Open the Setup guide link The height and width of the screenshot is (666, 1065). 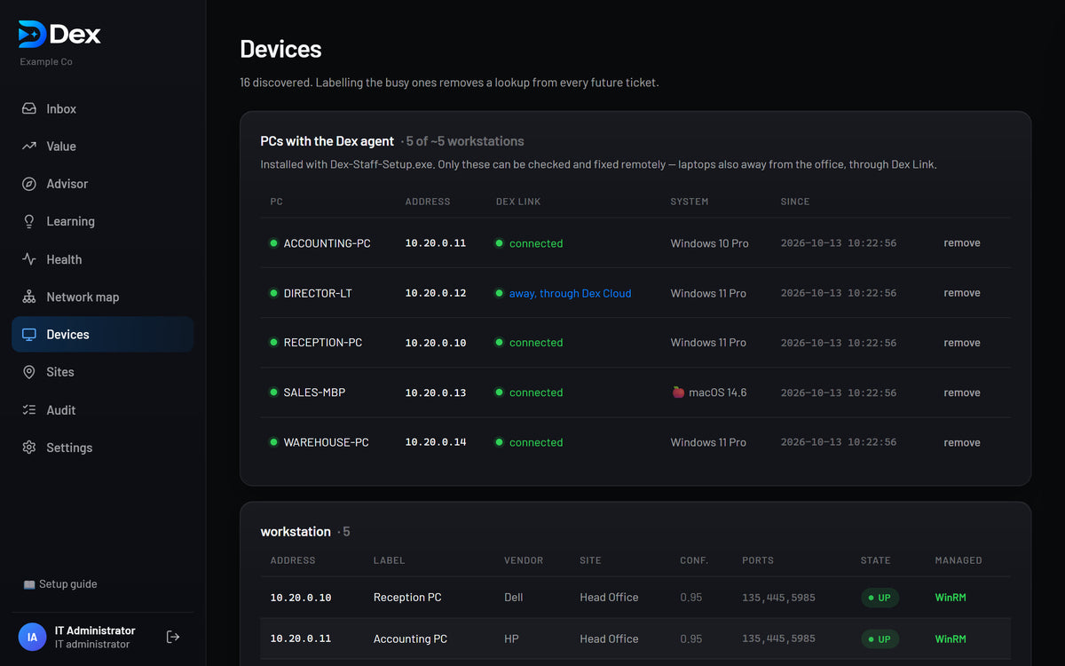[60, 584]
